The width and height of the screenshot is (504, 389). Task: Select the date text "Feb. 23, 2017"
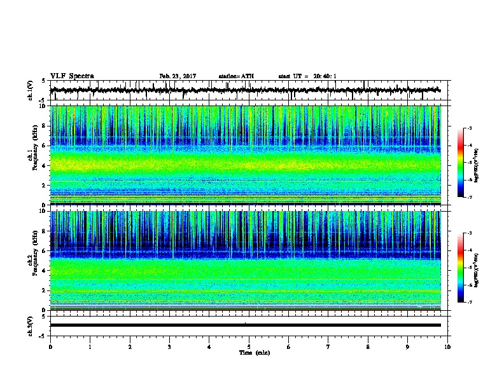click(178, 76)
